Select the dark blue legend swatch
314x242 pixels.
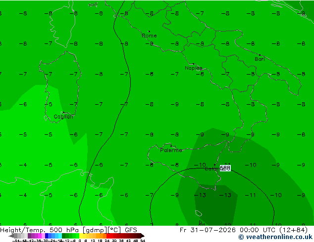47,236
